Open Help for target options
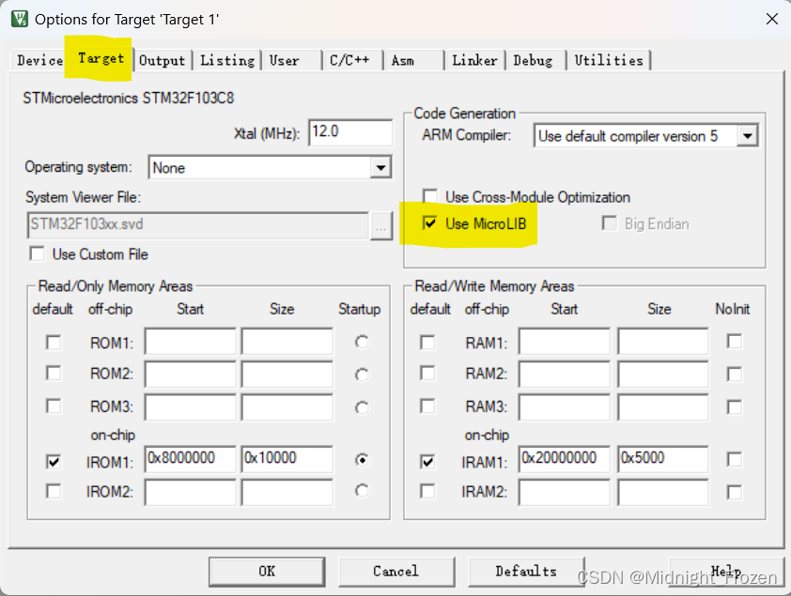791x596 pixels. click(x=726, y=572)
